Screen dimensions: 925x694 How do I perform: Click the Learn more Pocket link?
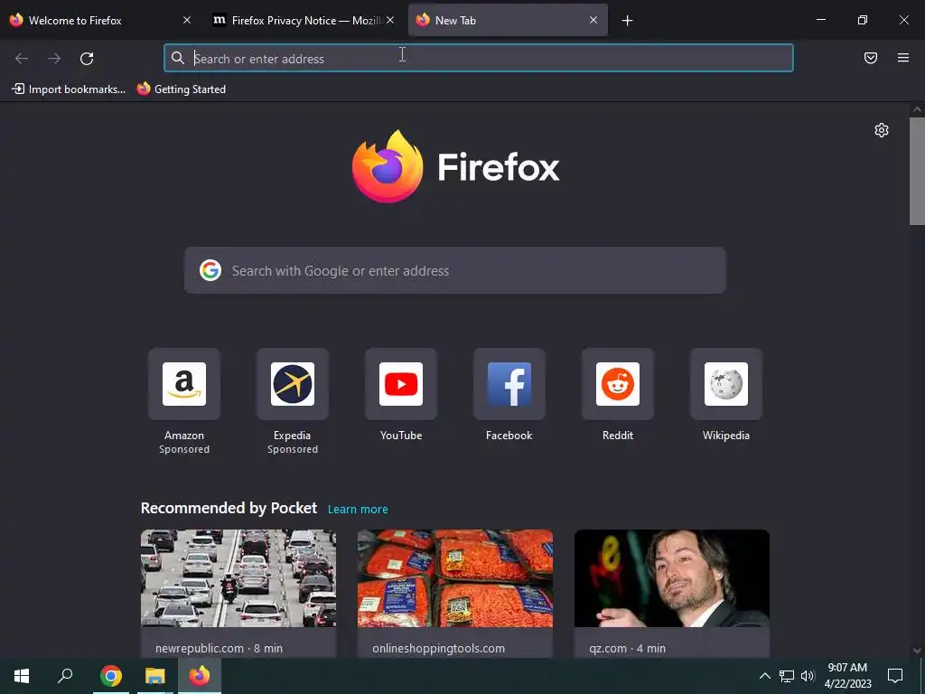pos(358,510)
